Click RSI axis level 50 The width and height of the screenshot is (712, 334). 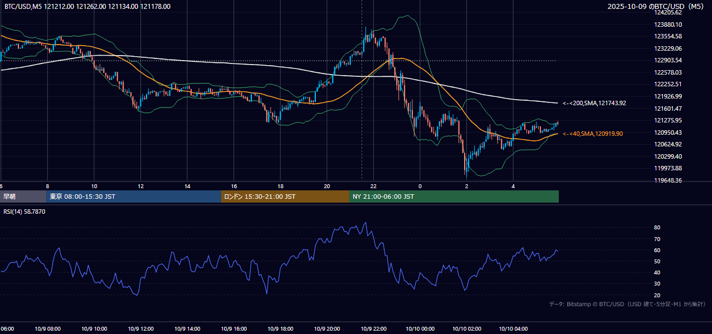click(657, 261)
